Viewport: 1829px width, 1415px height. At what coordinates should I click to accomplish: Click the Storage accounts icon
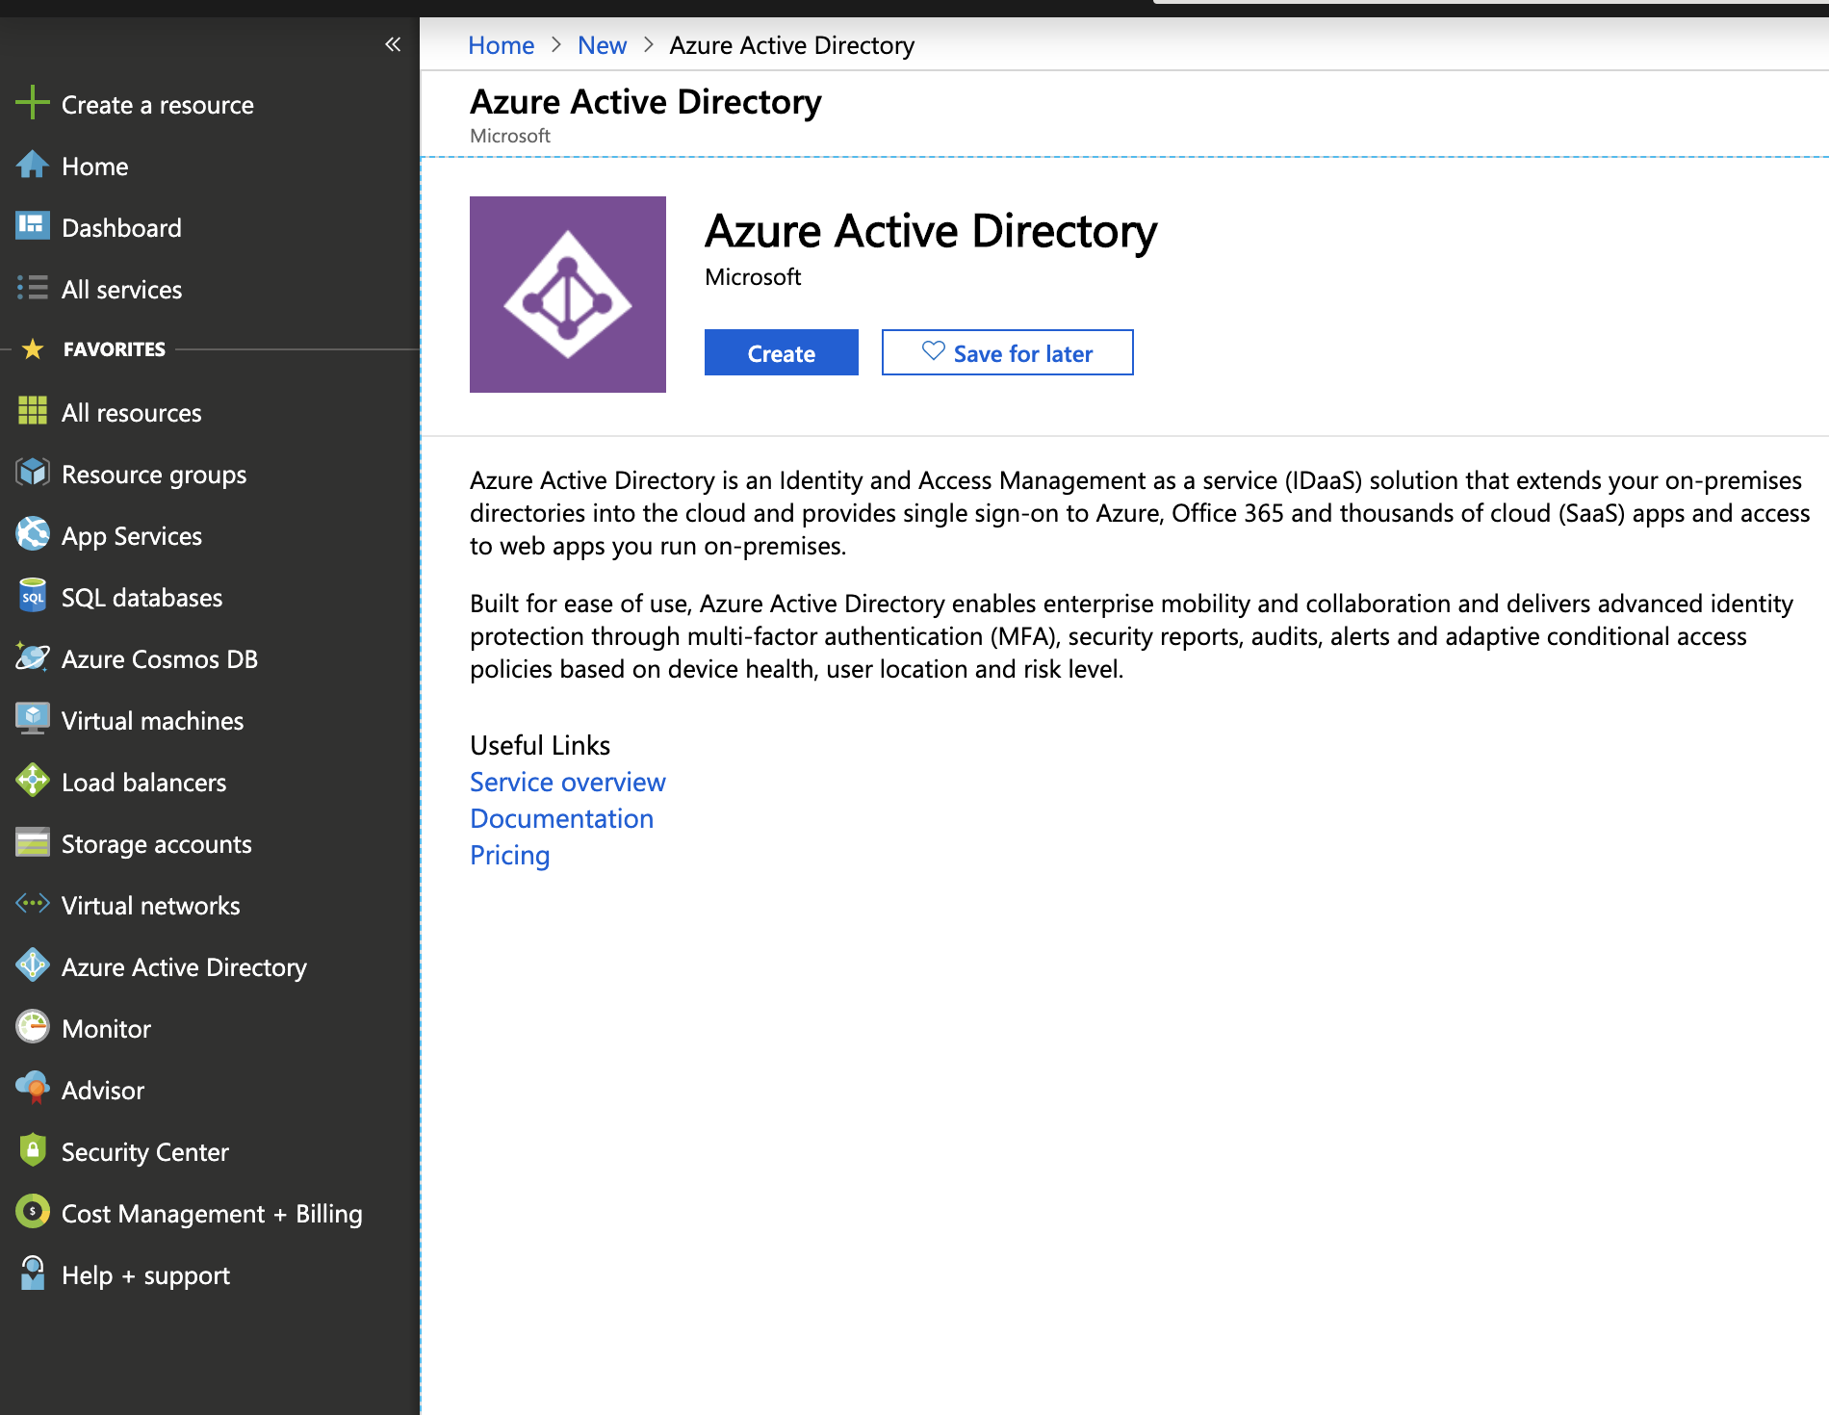[33, 842]
